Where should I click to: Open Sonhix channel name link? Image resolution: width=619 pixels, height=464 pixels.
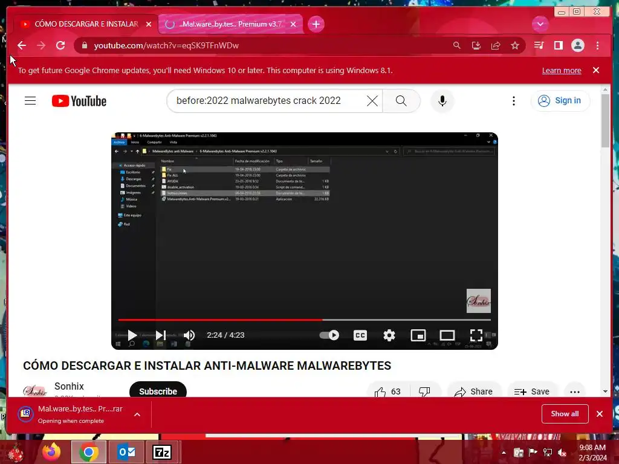[x=69, y=386]
